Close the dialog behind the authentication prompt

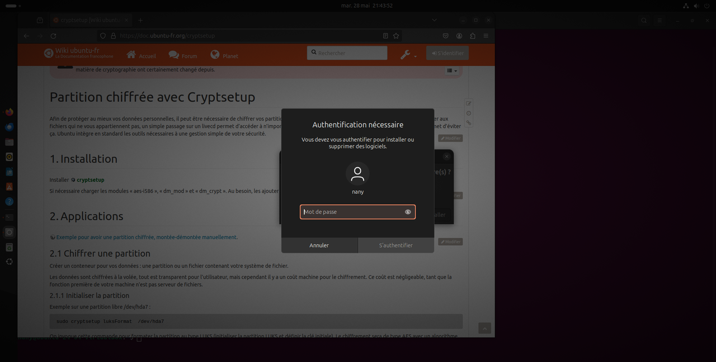point(446,156)
